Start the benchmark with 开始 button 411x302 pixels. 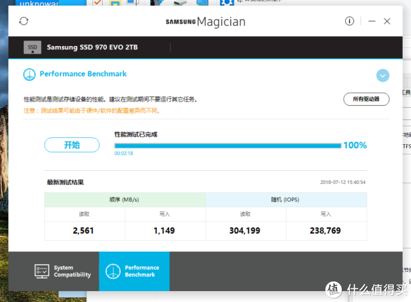tap(72, 145)
